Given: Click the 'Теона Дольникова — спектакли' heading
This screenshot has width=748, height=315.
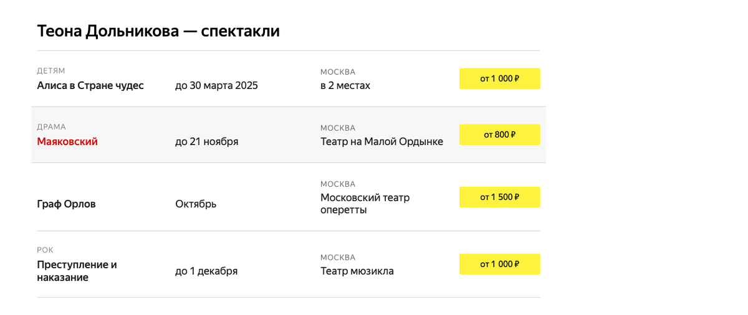Looking at the screenshot, I should pyautogui.click(x=158, y=31).
